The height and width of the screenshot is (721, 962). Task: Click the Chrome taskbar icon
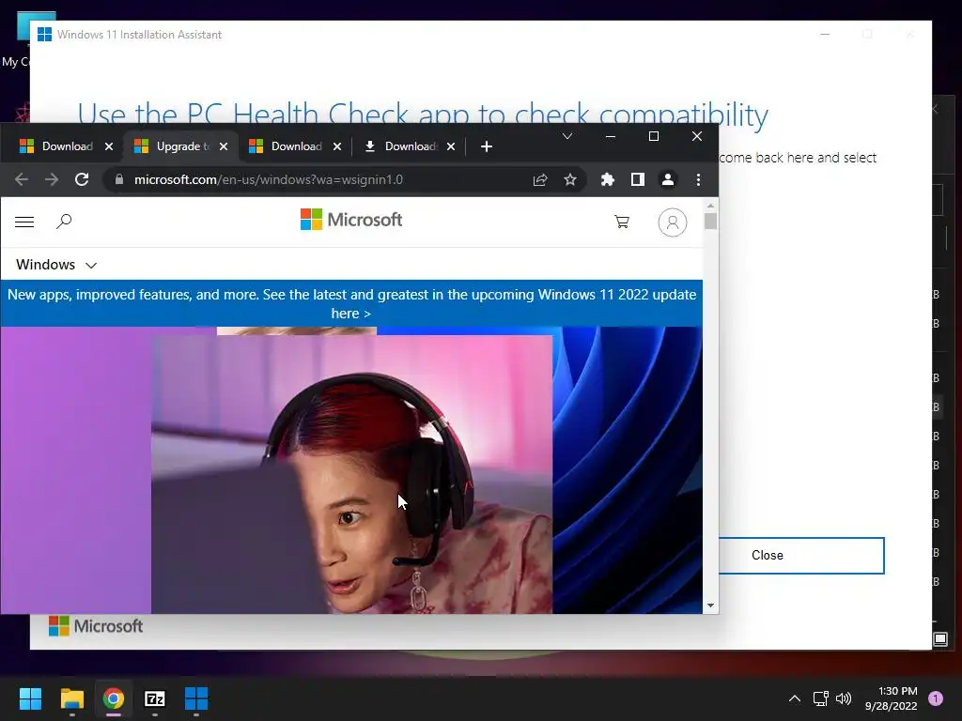[x=114, y=698]
